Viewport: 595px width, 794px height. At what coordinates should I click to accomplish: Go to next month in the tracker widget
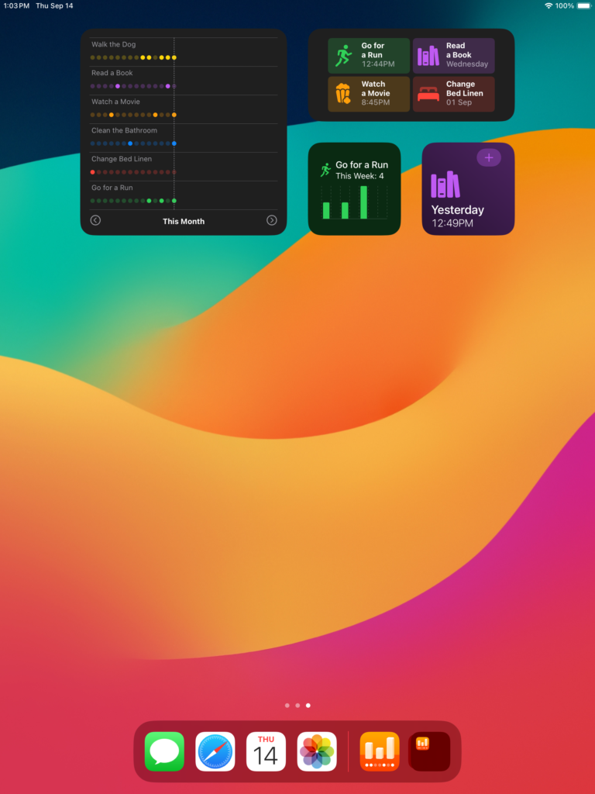click(272, 220)
